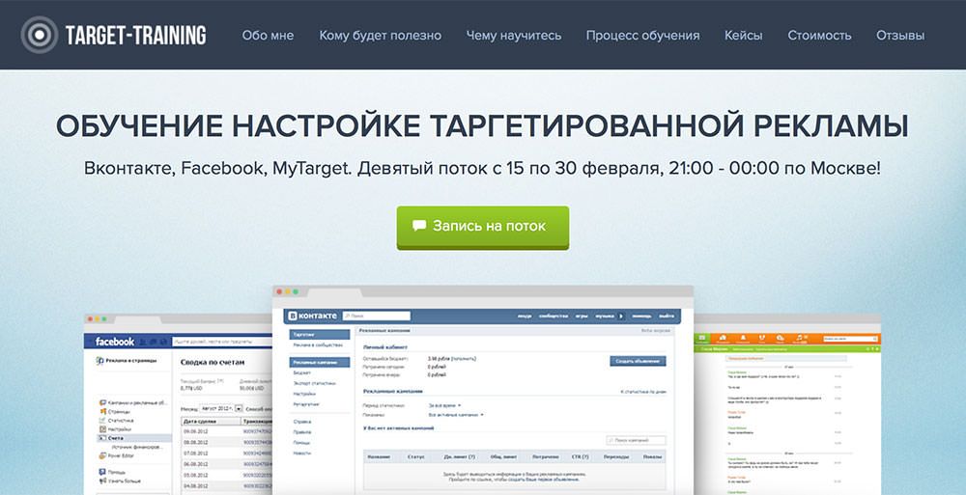
Task: Focus the Facebook header search field
Action: pos(222,342)
